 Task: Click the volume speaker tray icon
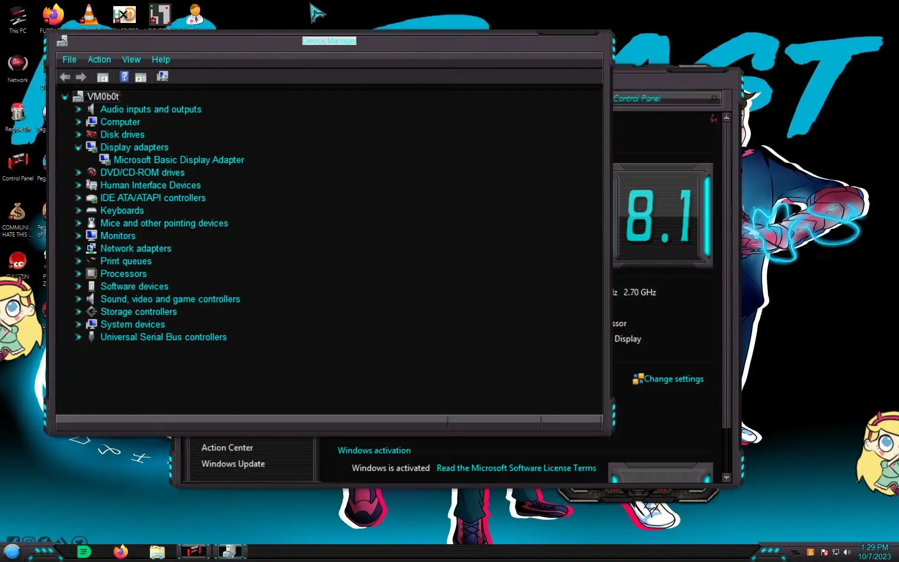pos(847,552)
